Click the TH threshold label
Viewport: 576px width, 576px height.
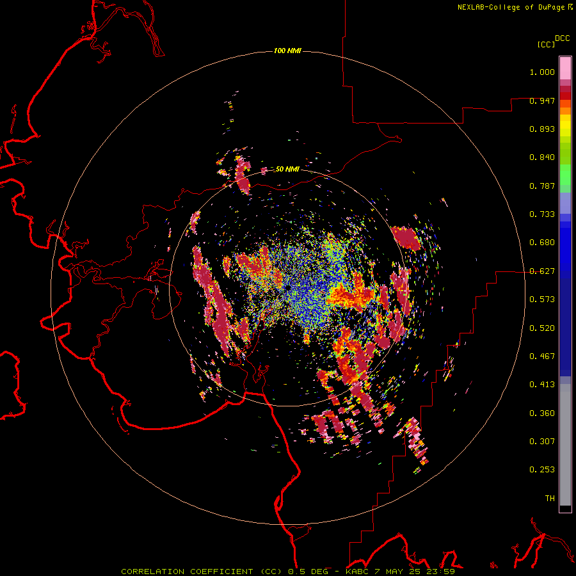pyautogui.click(x=550, y=499)
